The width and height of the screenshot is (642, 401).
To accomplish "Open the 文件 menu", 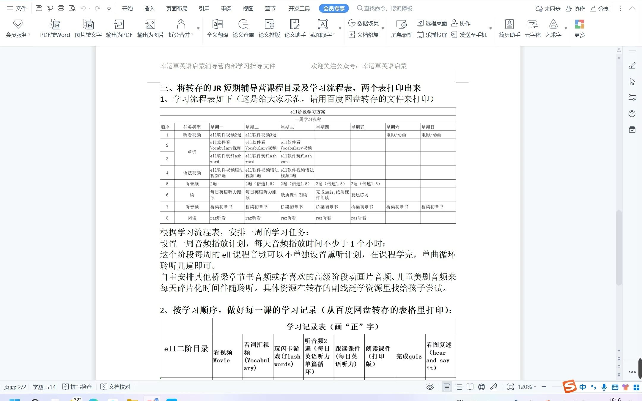I will pyautogui.click(x=17, y=8).
